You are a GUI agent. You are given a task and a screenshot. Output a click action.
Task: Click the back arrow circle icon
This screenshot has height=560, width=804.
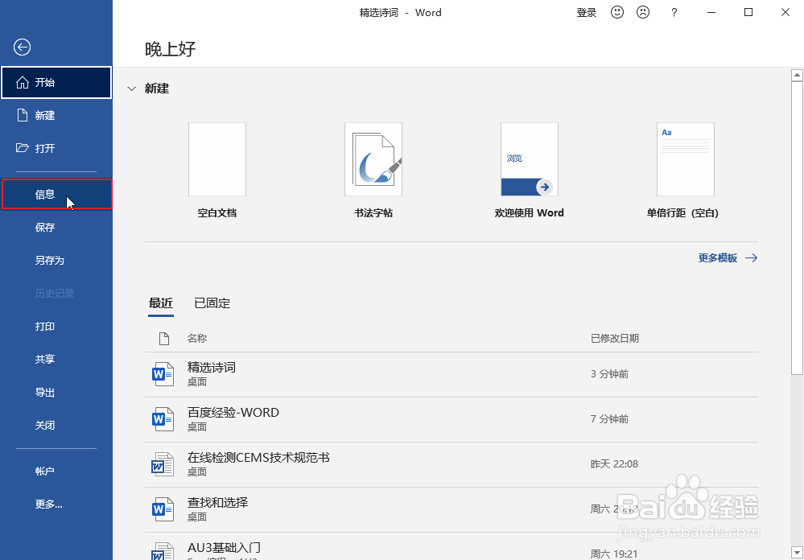22,47
